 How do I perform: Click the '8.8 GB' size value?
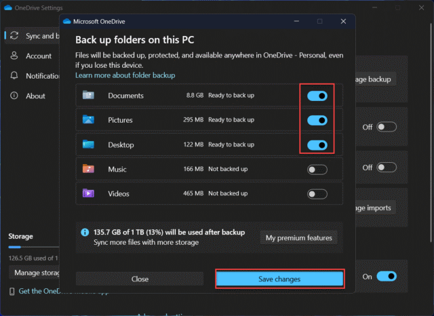click(195, 95)
